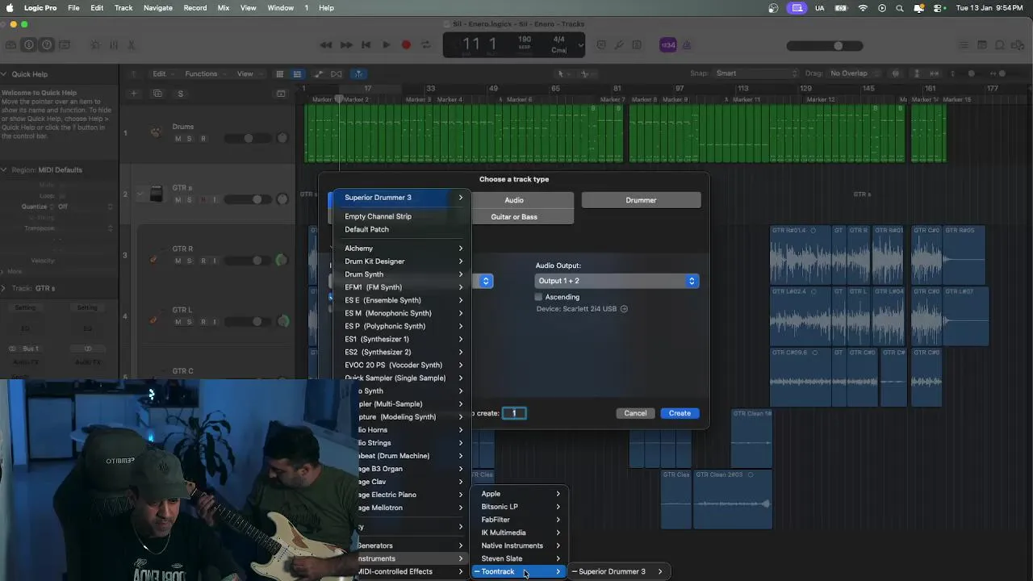The height and width of the screenshot is (581, 1033).
Task: Mute the Drums track
Action: click(x=178, y=139)
